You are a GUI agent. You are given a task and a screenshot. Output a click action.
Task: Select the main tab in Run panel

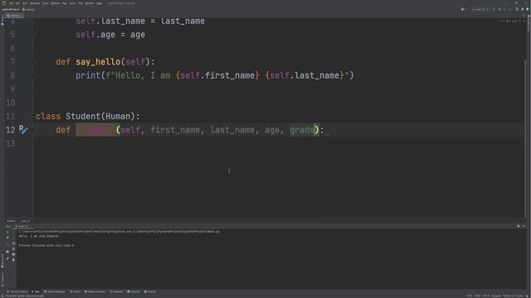(22, 226)
